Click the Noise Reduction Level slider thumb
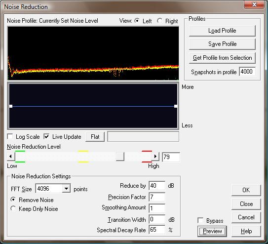268x244 pixels. pos(120,157)
